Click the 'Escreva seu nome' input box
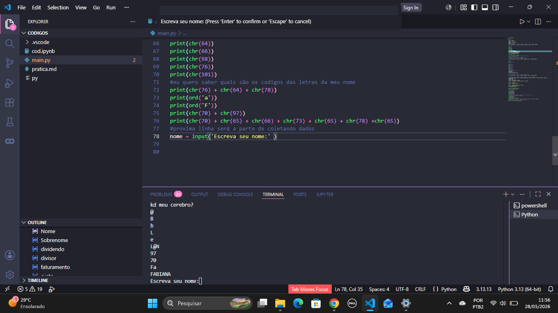Screen dimensions: 558x313 tap(279, 11)
